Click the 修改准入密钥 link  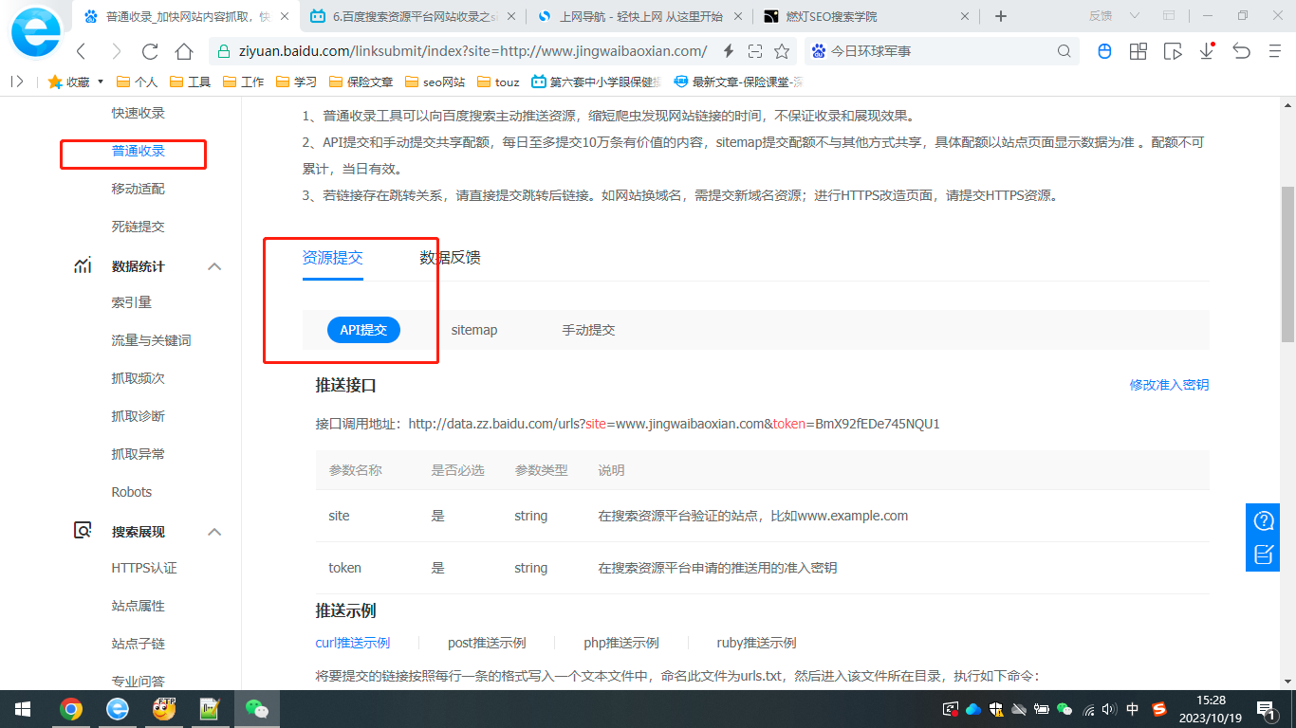(1169, 385)
